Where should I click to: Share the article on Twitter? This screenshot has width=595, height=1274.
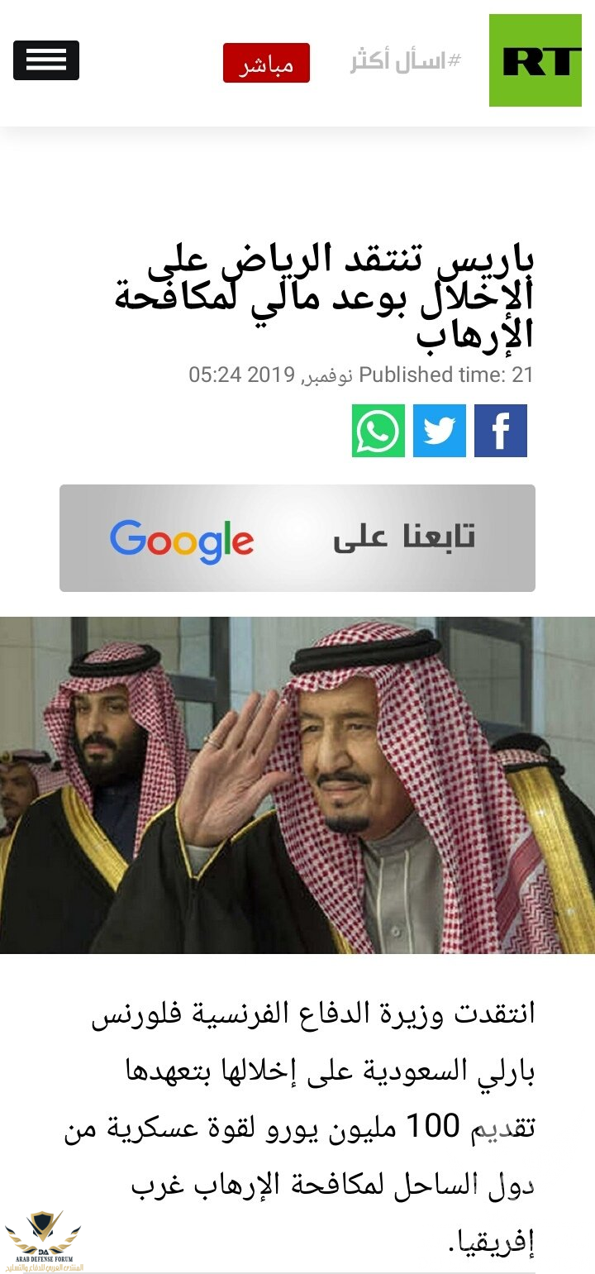pyautogui.click(x=440, y=431)
